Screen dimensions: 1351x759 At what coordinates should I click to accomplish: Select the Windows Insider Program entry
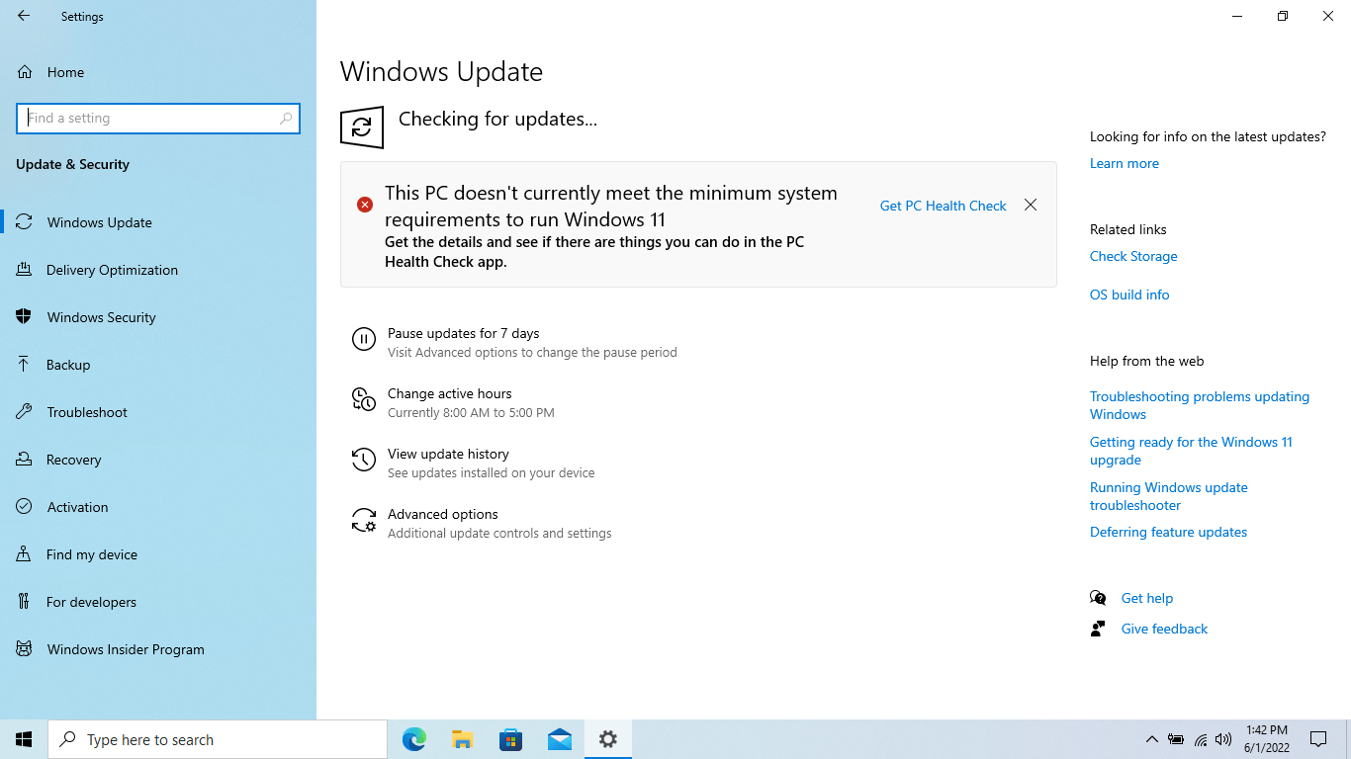point(126,649)
